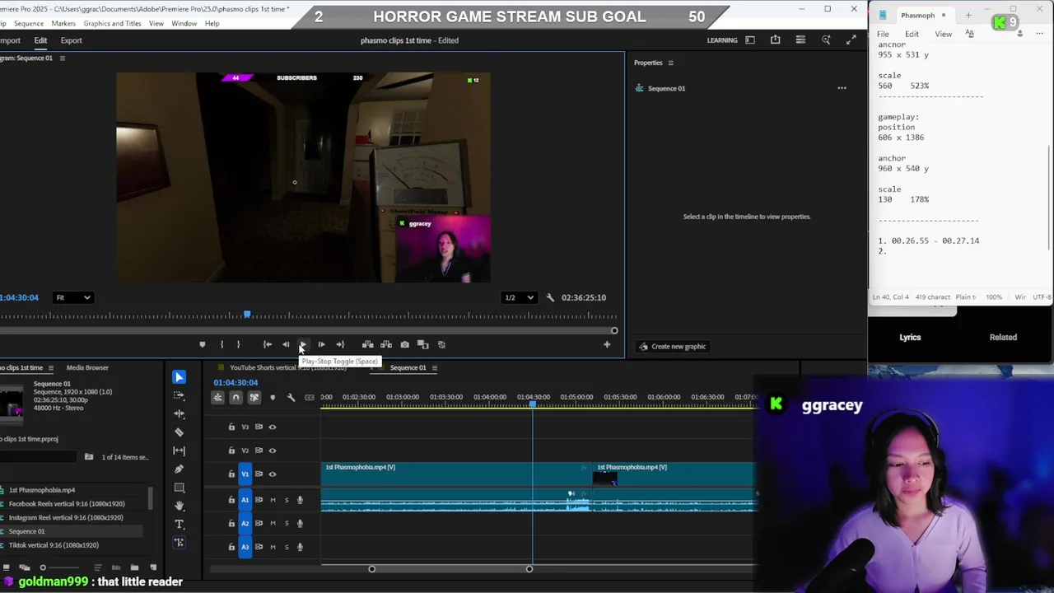Step back one frame
This screenshot has width=1054, height=593.
point(286,344)
